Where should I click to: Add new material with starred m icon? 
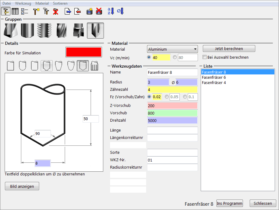coord(89,11)
